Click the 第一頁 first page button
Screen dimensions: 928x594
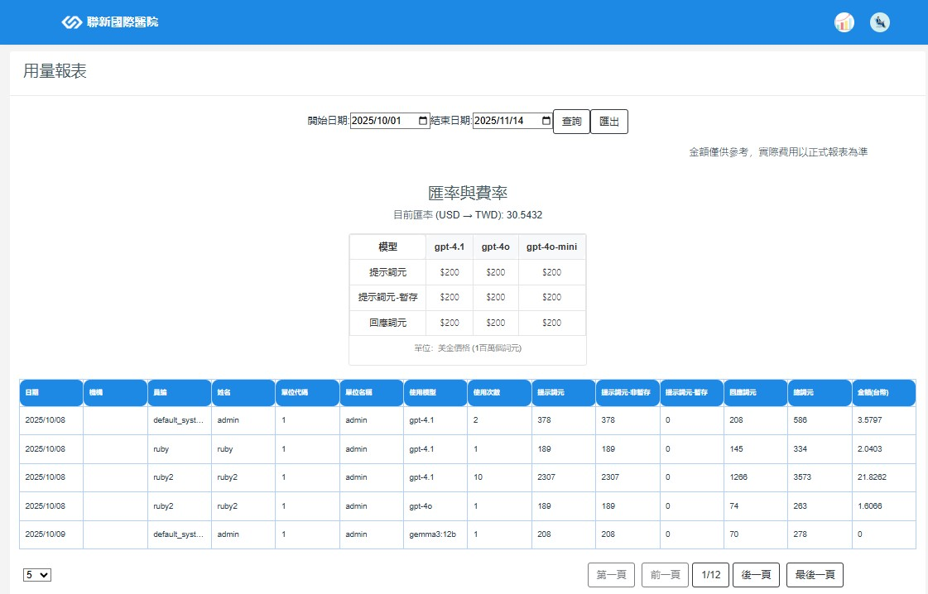[612, 575]
